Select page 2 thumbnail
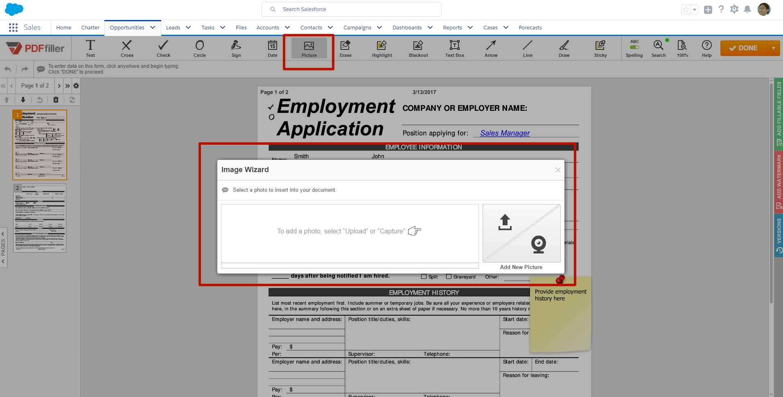The height and width of the screenshot is (397, 783). click(x=40, y=218)
